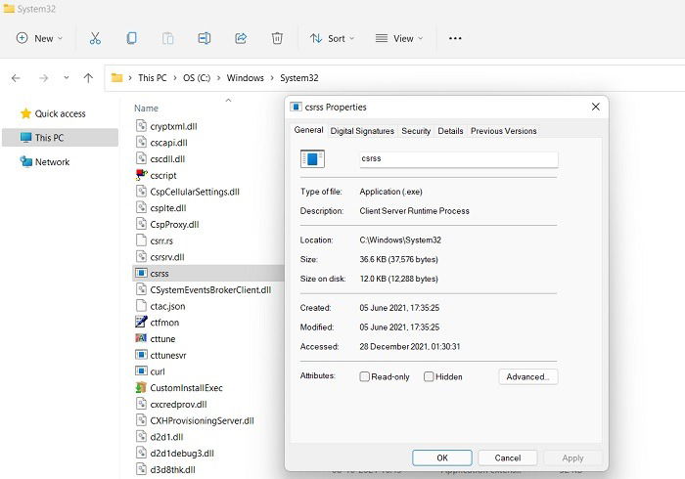Expand the Sort dropdown
This screenshot has width=685, height=479.
click(x=332, y=38)
